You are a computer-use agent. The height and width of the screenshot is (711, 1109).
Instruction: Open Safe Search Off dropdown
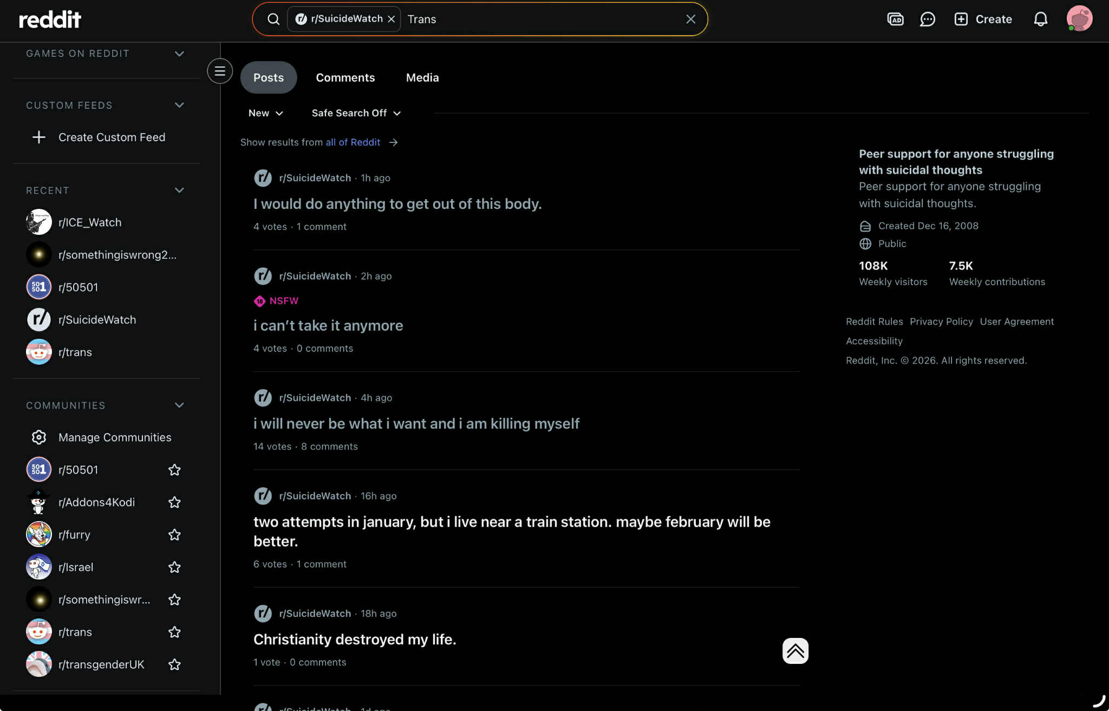pos(356,113)
